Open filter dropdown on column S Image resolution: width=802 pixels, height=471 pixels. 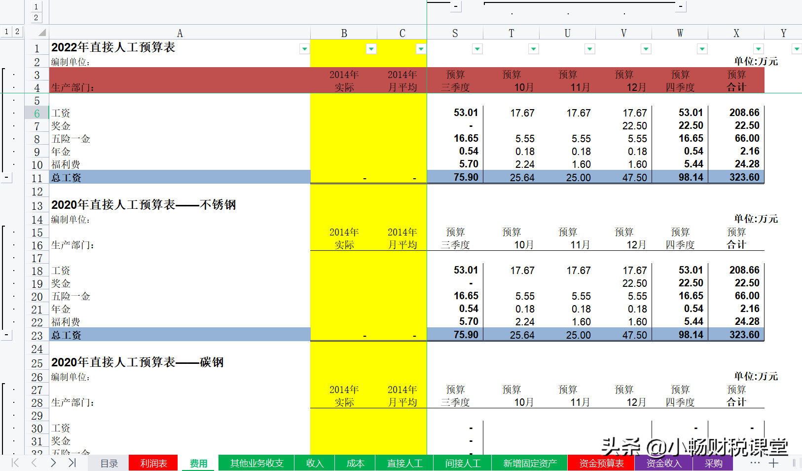tap(476, 48)
